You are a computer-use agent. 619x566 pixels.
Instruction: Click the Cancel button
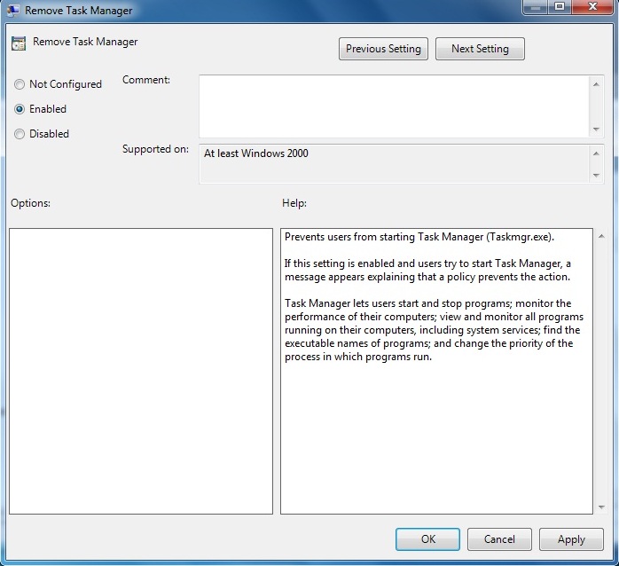499,539
